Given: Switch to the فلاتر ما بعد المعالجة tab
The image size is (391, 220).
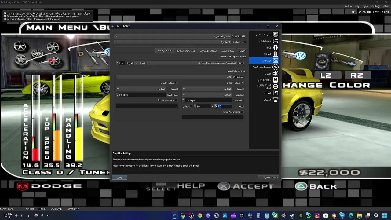Looking at the screenshot, I should [x=185, y=51].
